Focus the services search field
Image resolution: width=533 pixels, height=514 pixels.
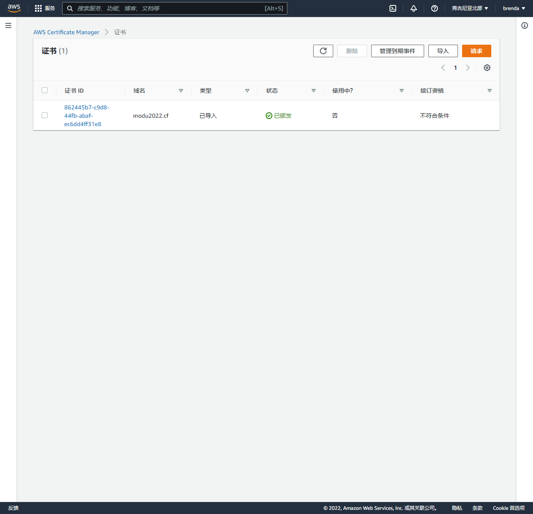tap(175, 8)
